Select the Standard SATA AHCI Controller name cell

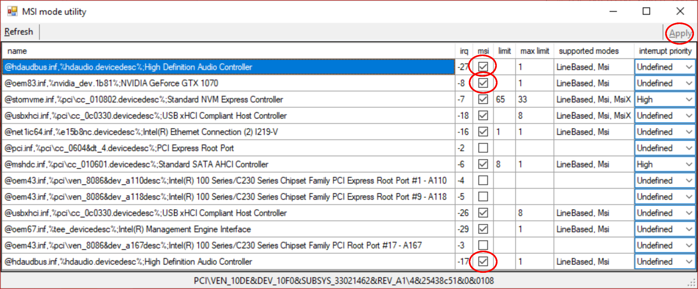click(x=228, y=164)
